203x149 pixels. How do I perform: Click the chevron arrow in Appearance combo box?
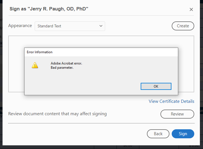101,26
